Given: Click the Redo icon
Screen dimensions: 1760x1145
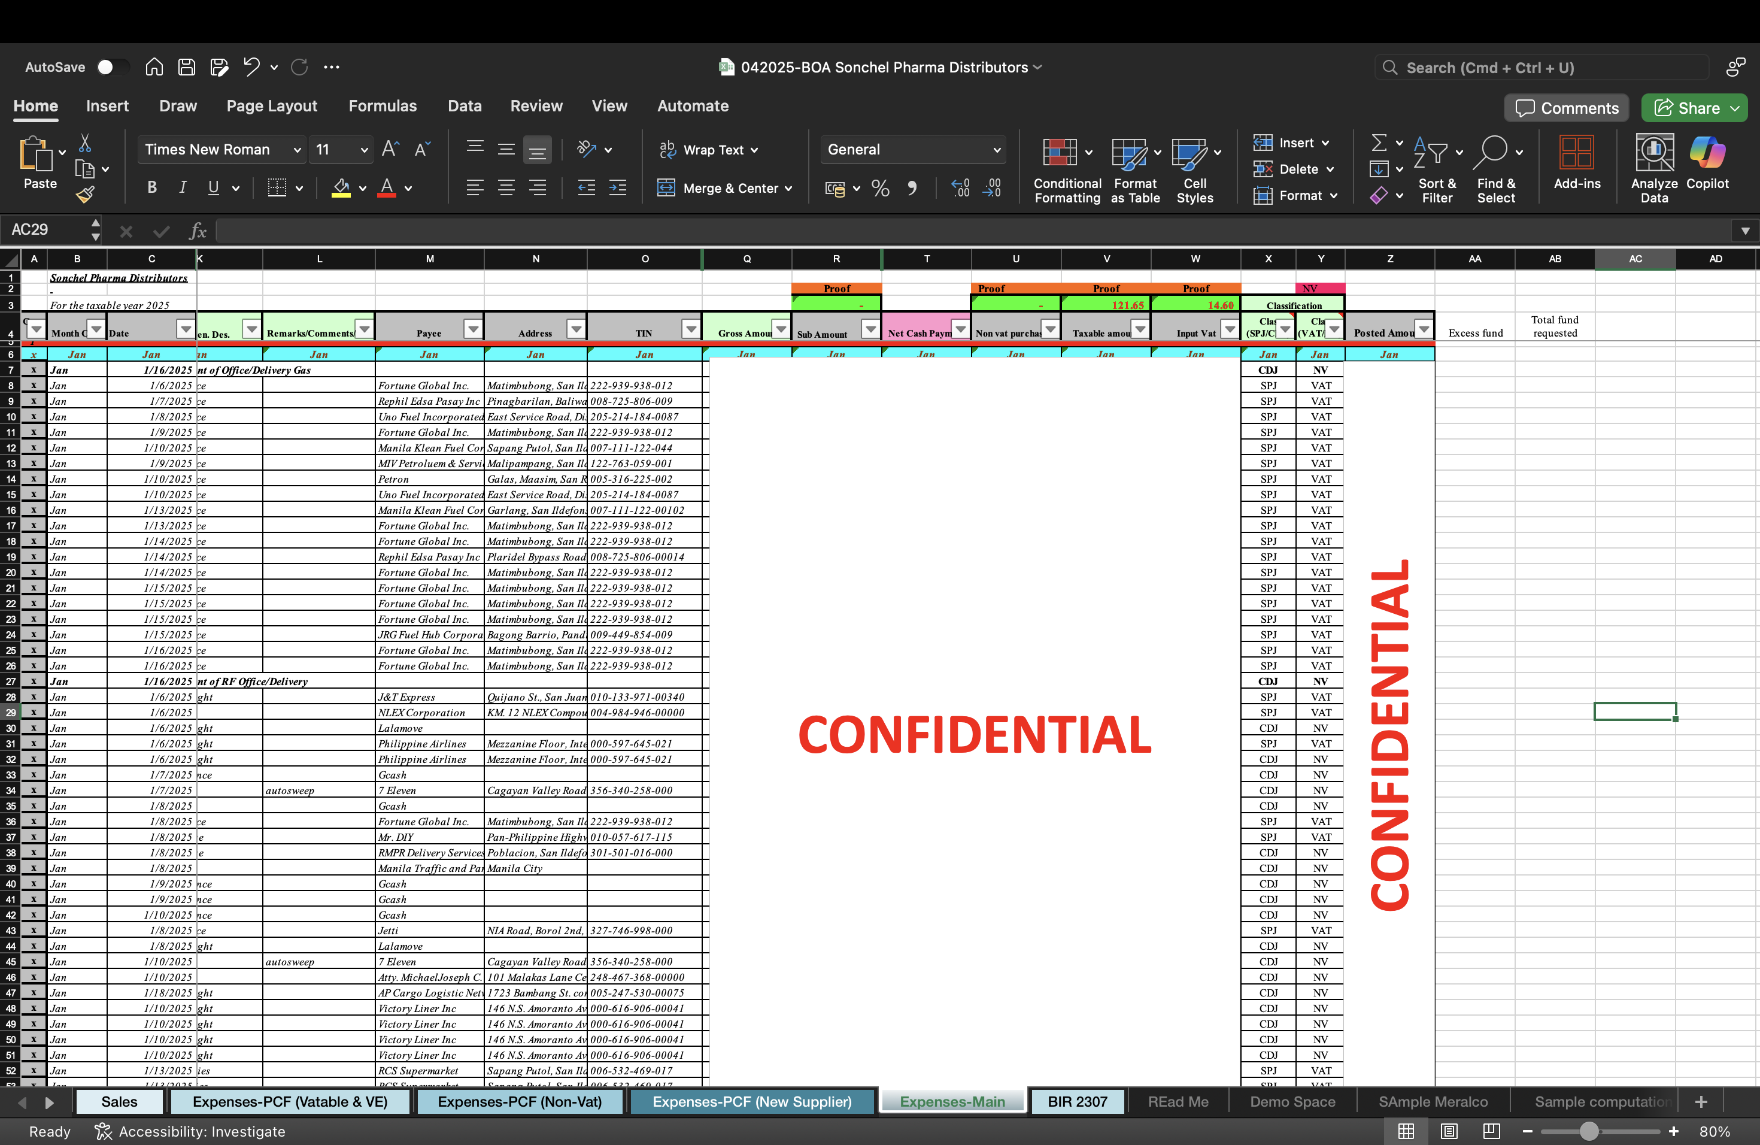Looking at the screenshot, I should [x=299, y=67].
